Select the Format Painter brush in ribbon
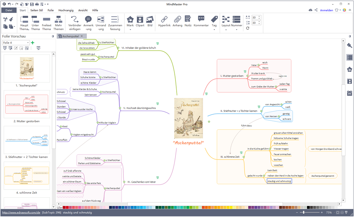 (11, 19)
